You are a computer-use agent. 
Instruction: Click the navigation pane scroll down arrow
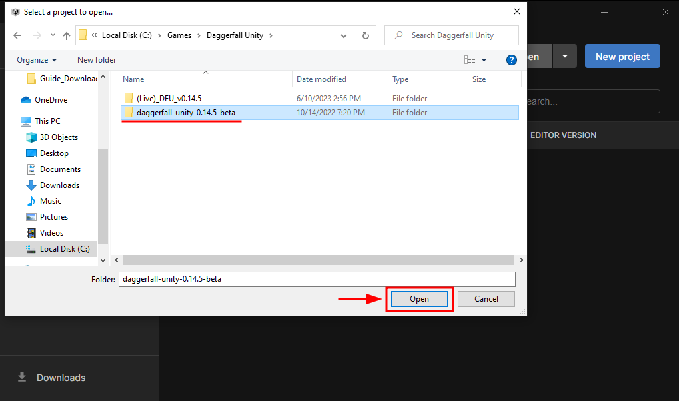(x=103, y=260)
